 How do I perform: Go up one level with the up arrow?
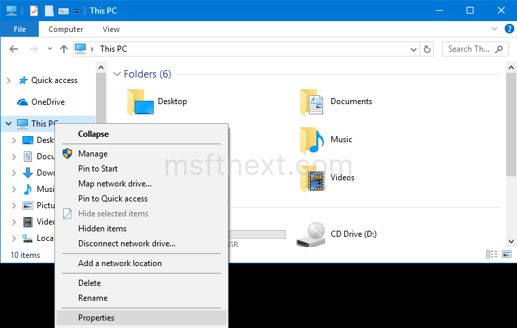pyautogui.click(x=64, y=49)
